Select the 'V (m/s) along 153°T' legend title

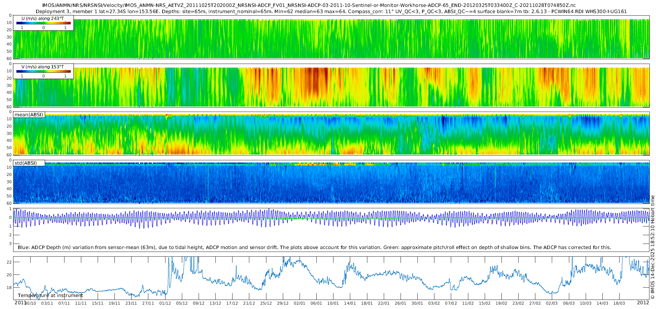43,67
